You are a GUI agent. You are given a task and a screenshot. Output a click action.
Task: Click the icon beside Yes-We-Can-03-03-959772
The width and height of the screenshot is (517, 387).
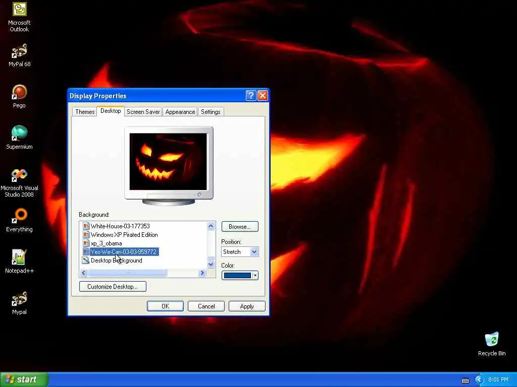(86, 251)
